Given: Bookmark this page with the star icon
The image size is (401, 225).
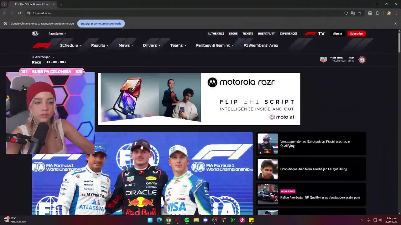Looking at the screenshot, I should pyautogui.click(x=360, y=13).
